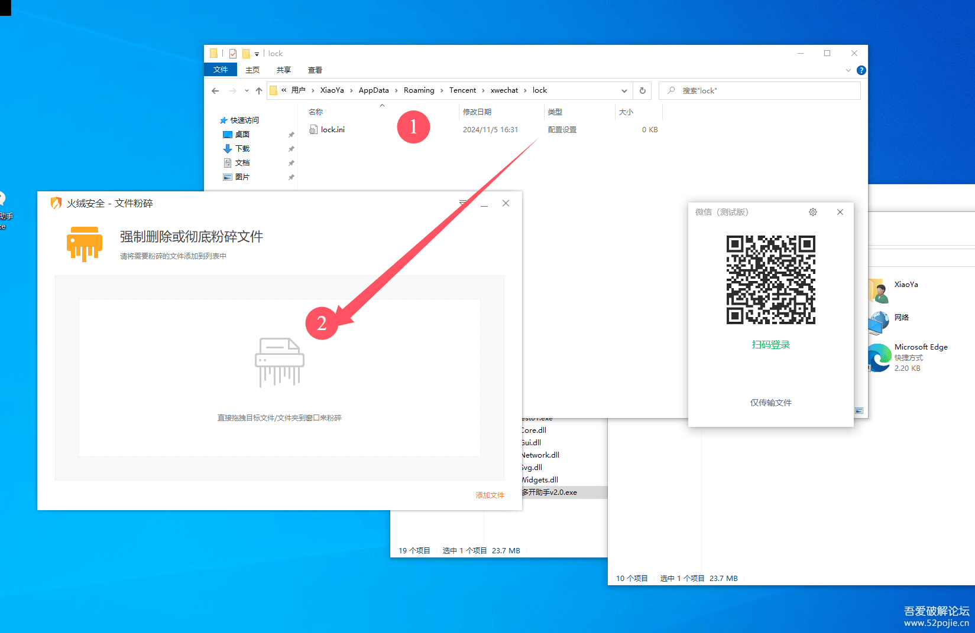This screenshot has width=975, height=633.
Task: Click the search magnifier icon in Explorer
Action: [x=671, y=91]
